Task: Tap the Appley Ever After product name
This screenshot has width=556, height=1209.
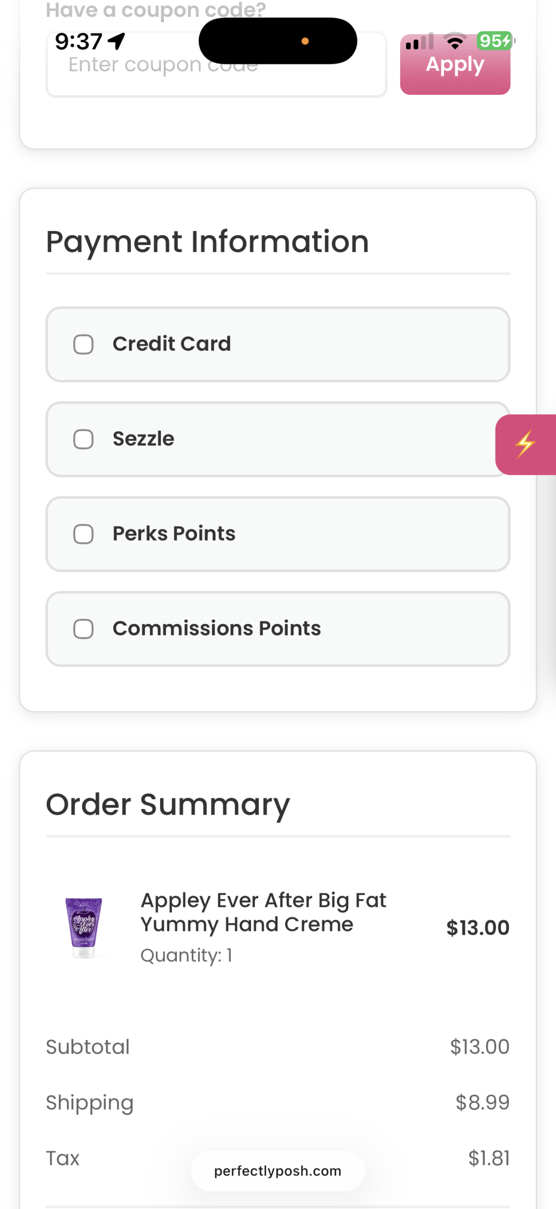Action: (x=263, y=912)
